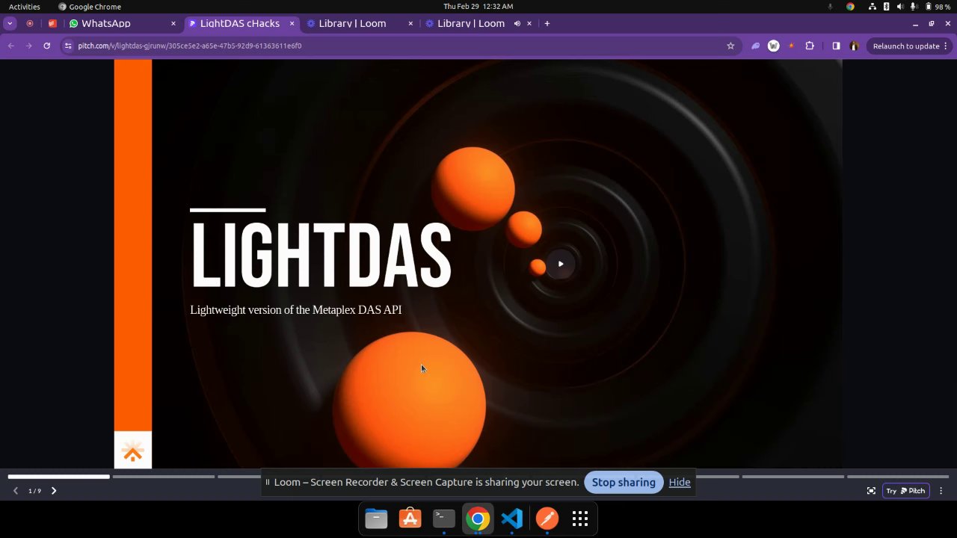Open the white circular W extension icon

(x=774, y=46)
